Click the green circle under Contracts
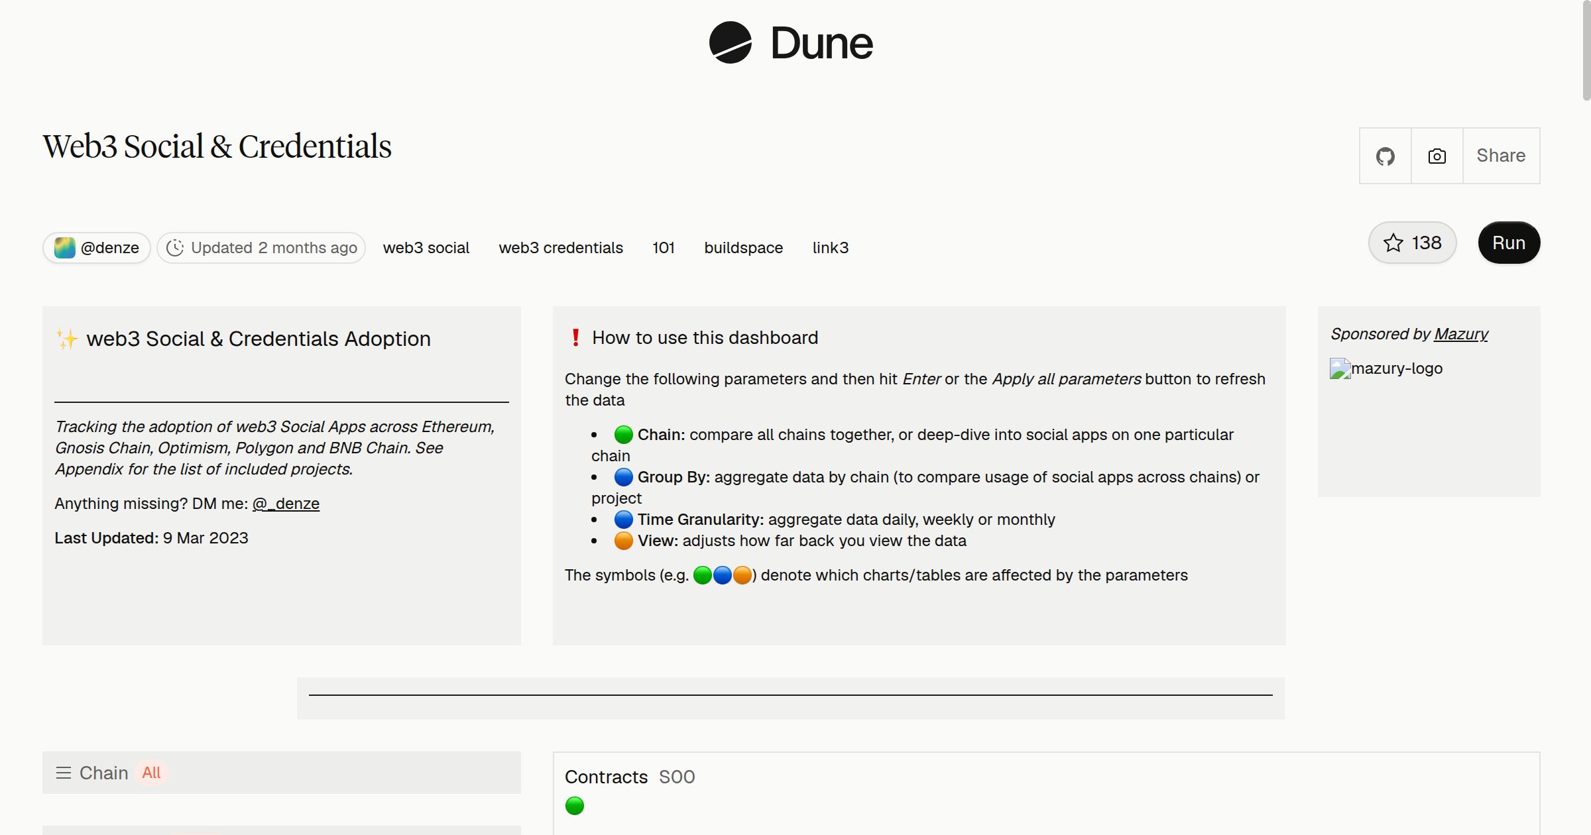The width and height of the screenshot is (1591, 835). pyautogui.click(x=575, y=806)
